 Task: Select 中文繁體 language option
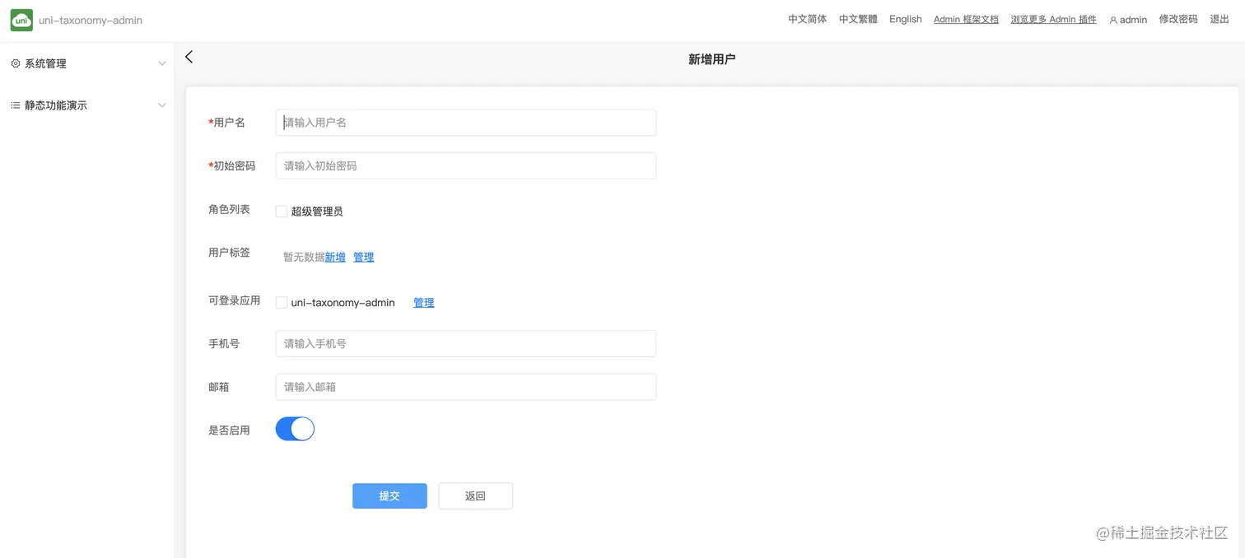point(857,19)
